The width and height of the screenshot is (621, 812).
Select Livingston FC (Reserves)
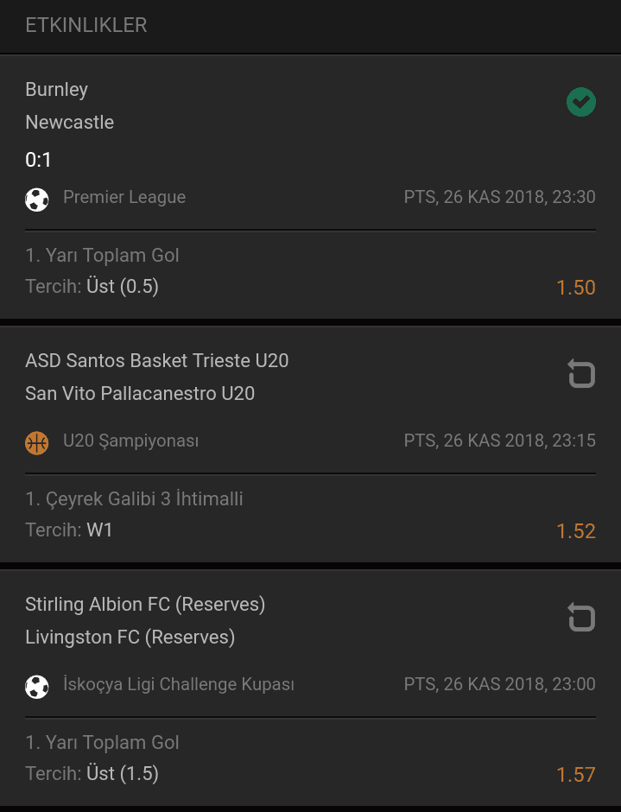tap(130, 637)
